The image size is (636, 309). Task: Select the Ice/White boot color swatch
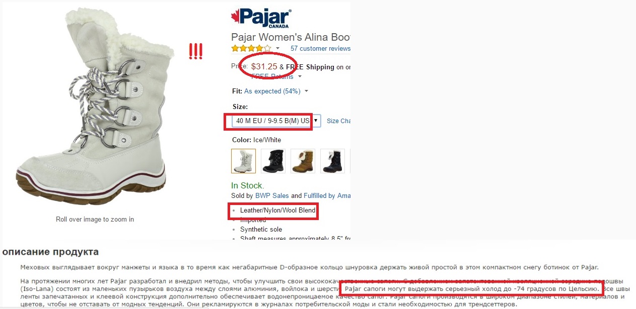(244, 161)
